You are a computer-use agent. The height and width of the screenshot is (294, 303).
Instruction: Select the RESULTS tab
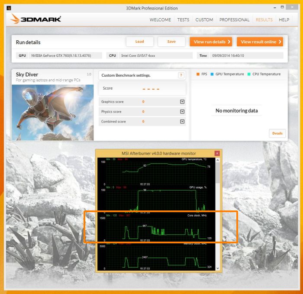click(x=264, y=20)
